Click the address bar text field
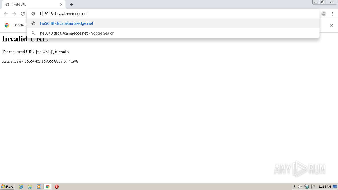This screenshot has height=190, width=338. pos(173,14)
